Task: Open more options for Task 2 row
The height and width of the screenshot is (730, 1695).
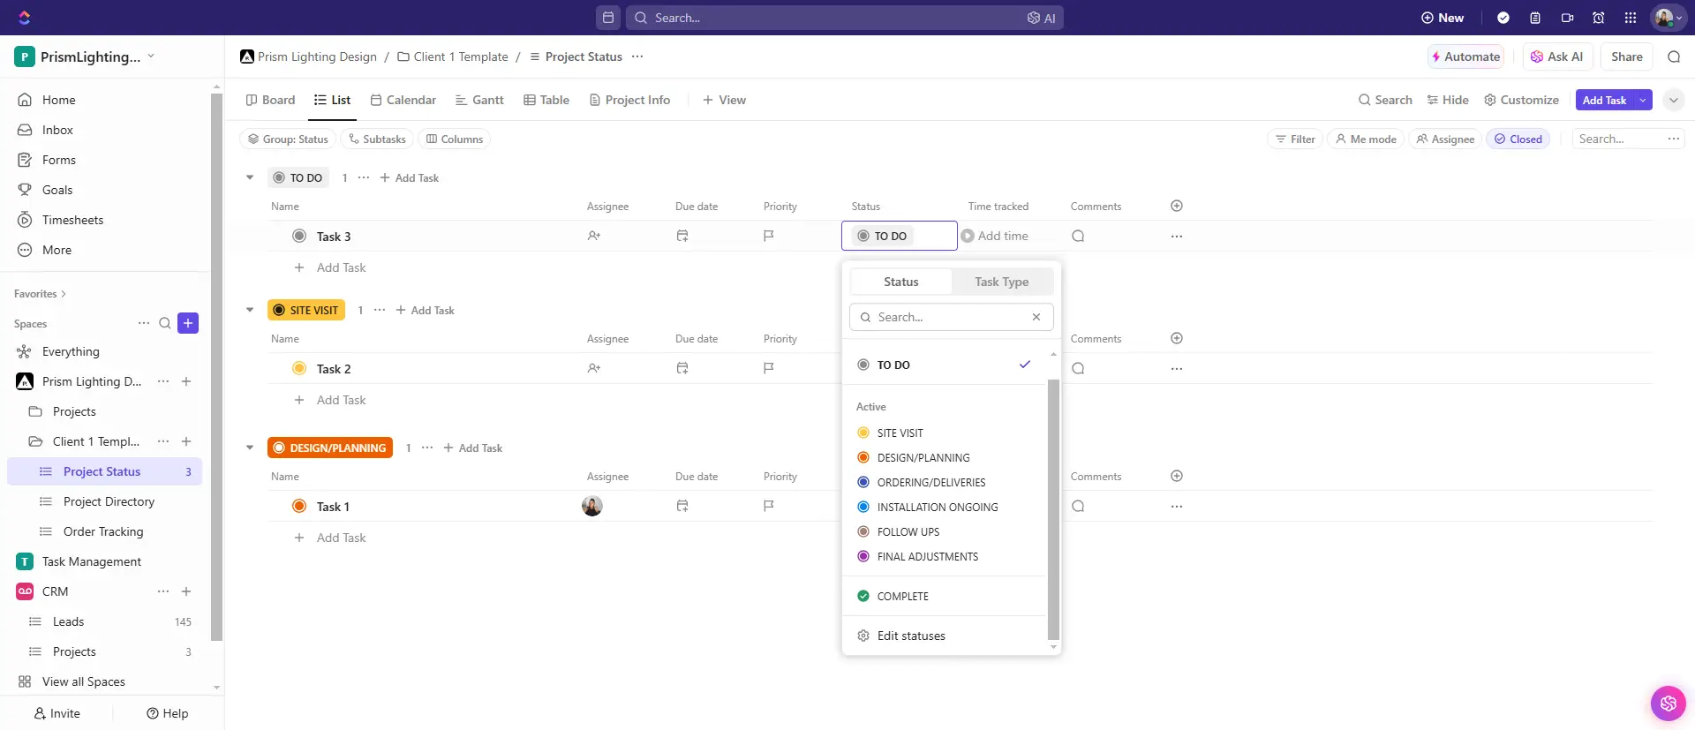Action: click(1177, 368)
